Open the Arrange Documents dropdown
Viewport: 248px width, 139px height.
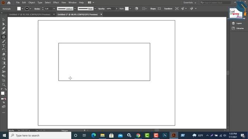tap(91, 3)
